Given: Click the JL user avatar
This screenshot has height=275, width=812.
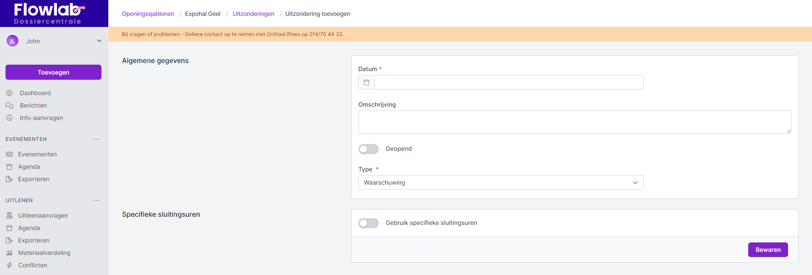Looking at the screenshot, I should (x=12, y=41).
